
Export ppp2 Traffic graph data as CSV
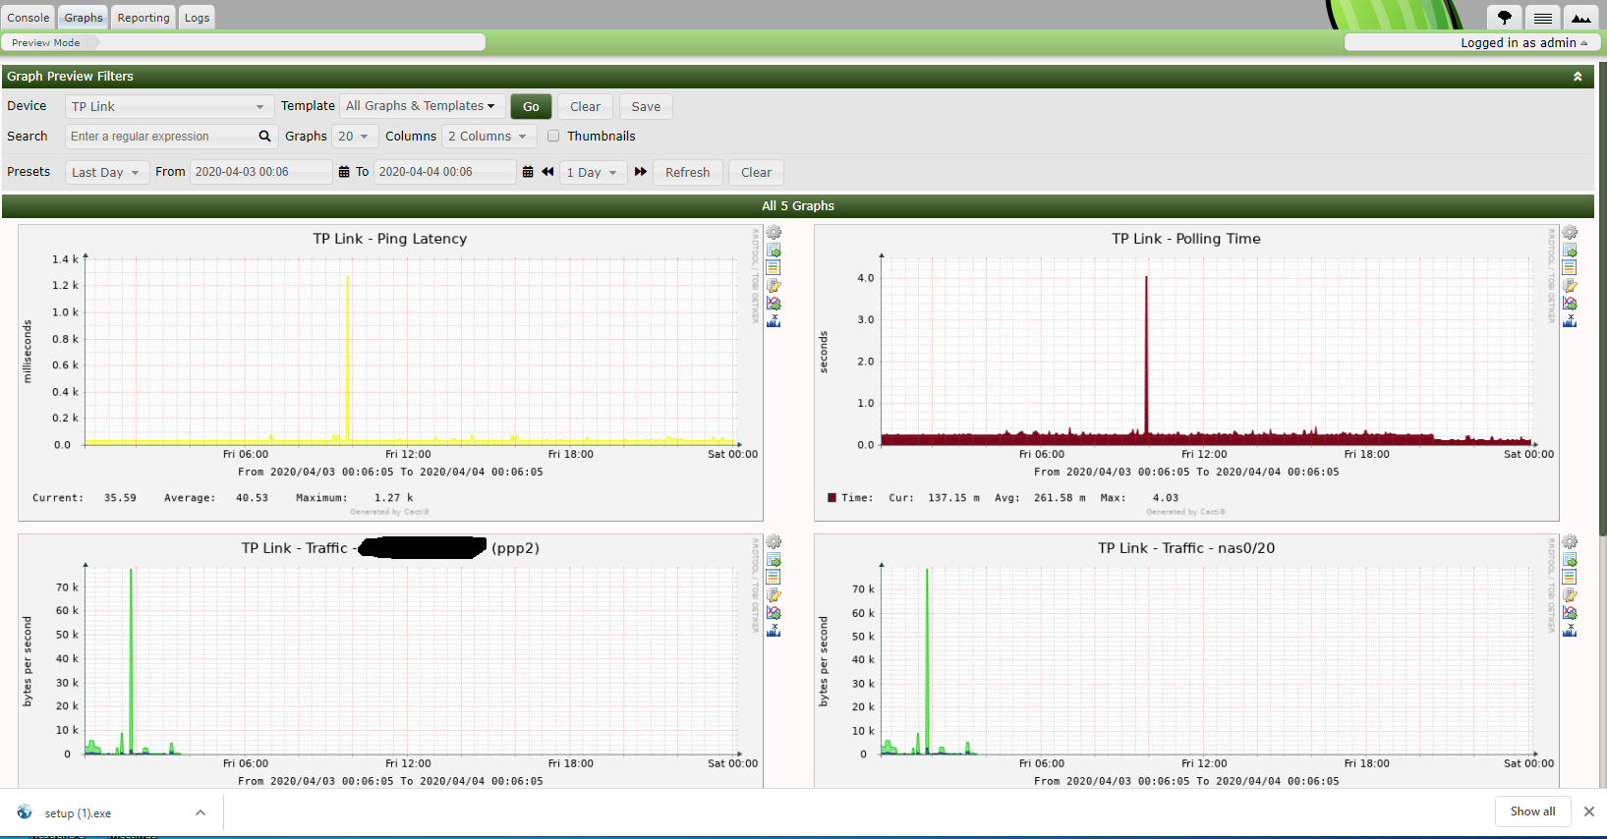[774, 560]
